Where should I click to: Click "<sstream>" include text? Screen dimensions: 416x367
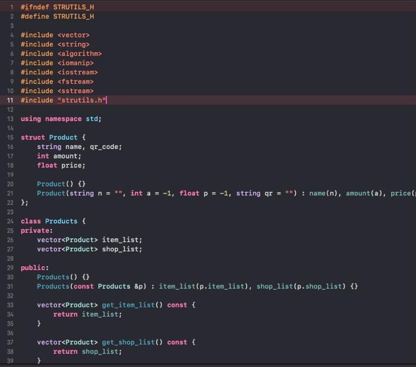(75, 91)
